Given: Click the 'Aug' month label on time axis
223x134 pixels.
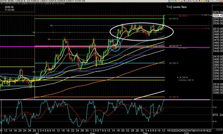Looking at the screenshot, I should (x=92, y=133).
